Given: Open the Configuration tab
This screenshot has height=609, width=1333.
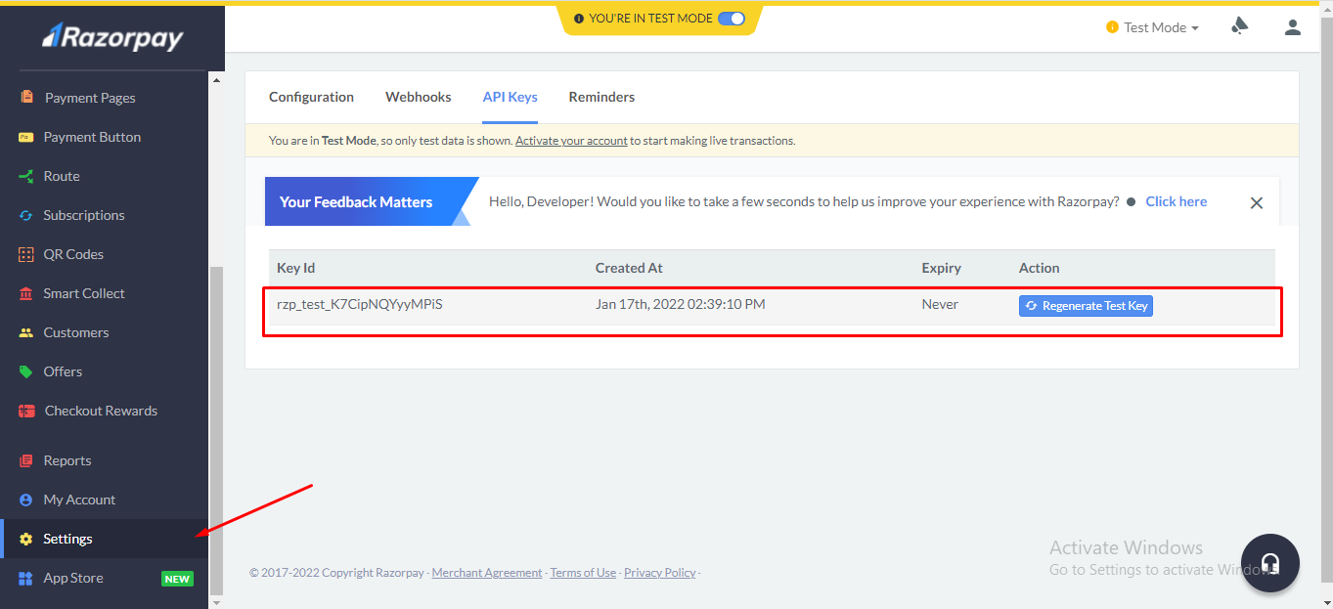Looking at the screenshot, I should click(x=311, y=97).
